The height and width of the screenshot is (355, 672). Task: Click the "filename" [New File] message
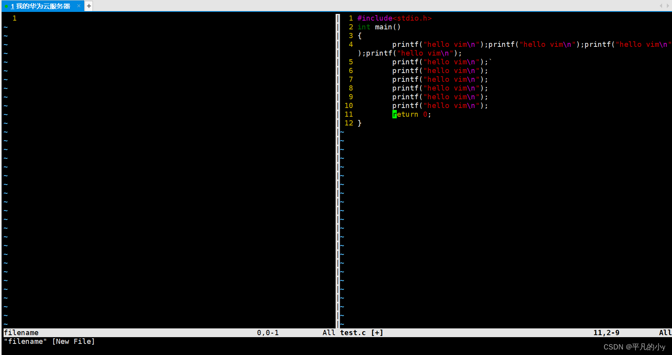pos(49,341)
